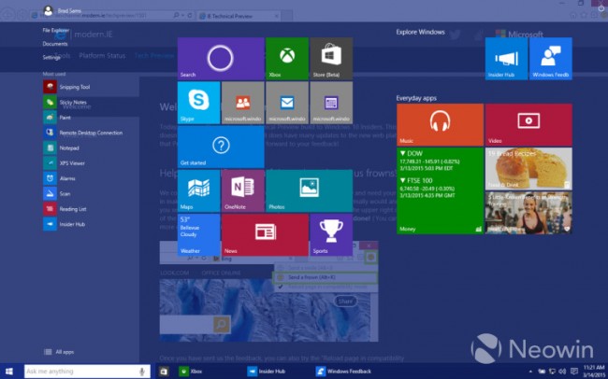Open Insider Hub in Most used list
The image size is (608, 379).
64,224
